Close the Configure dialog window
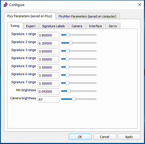This screenshot has width=145, height=144. pos(140,5)
